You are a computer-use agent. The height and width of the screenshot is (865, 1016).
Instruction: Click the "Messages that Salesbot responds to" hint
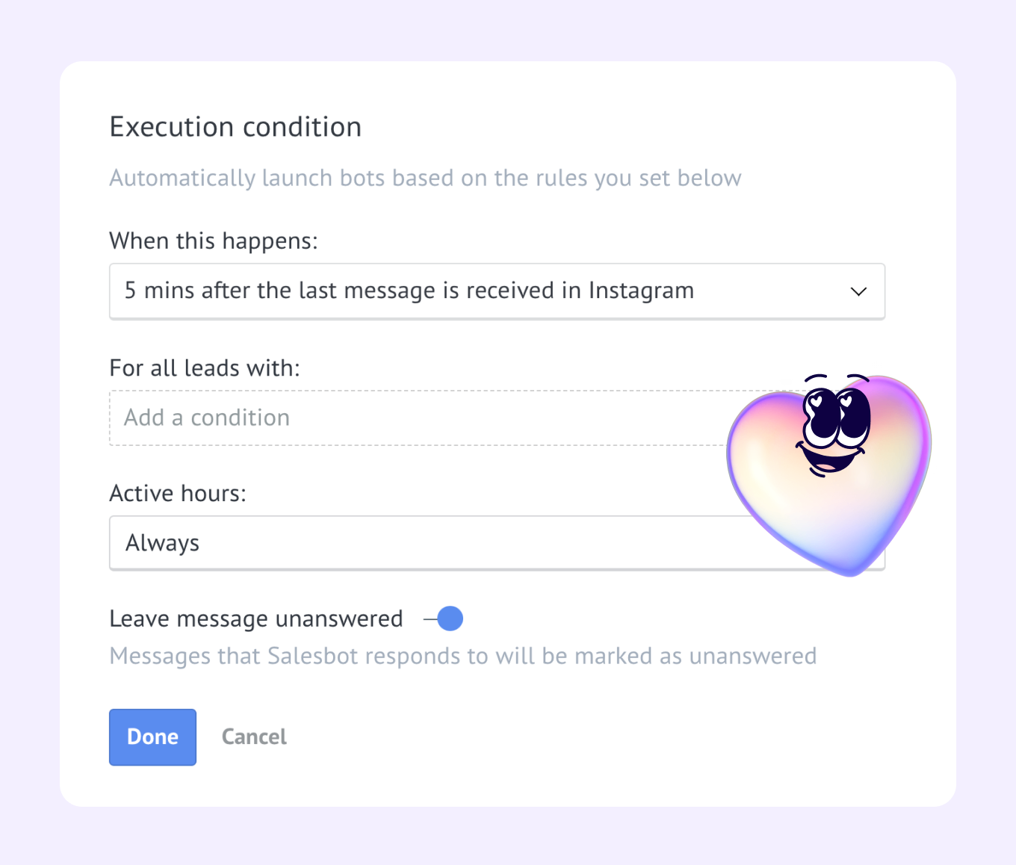coord(463,657)
